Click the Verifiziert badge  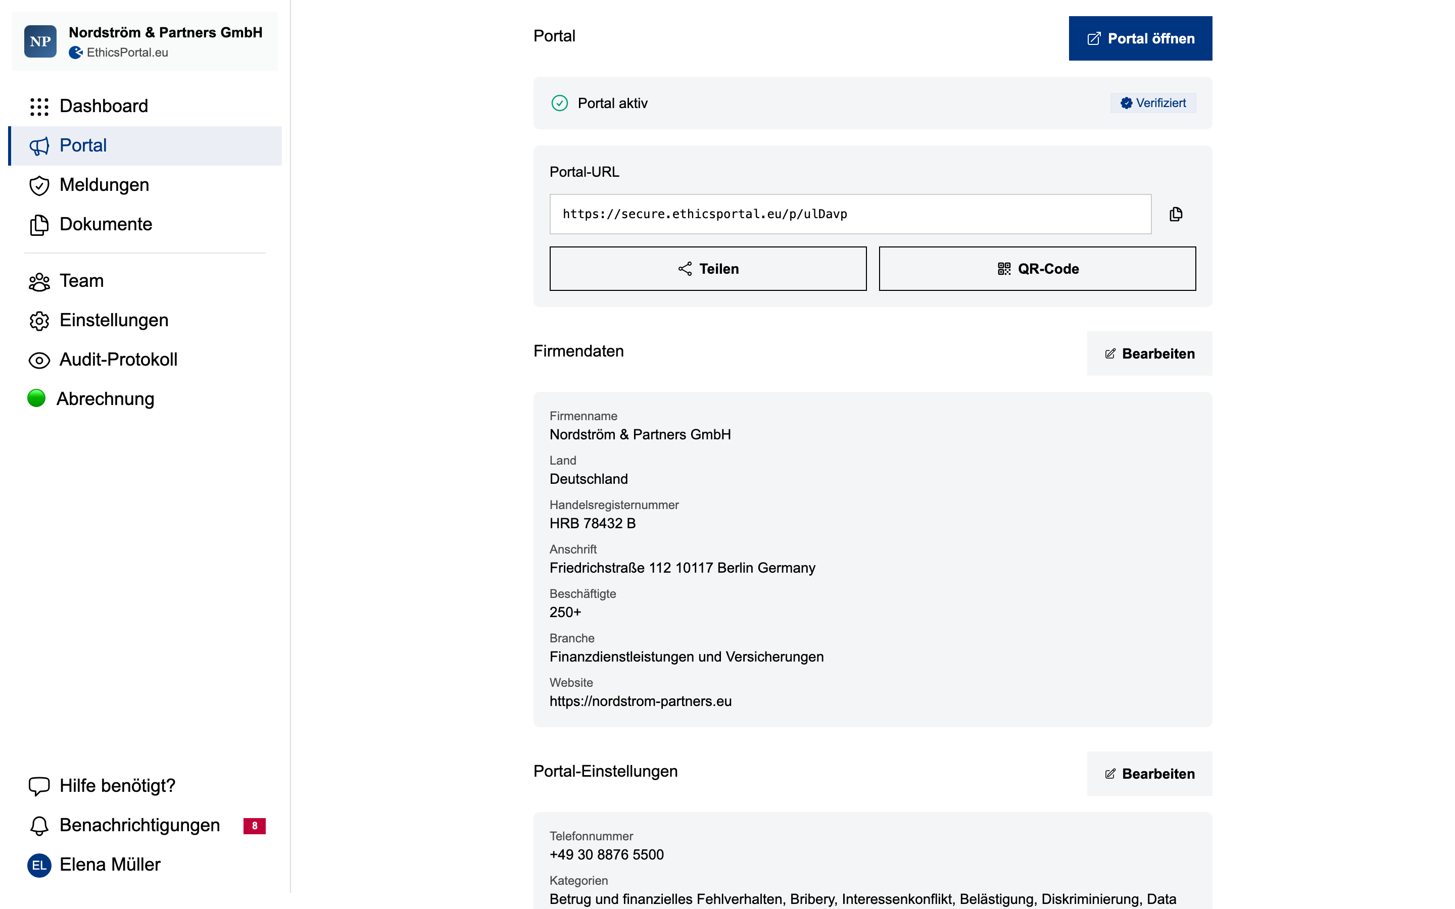tap(1152, 103)
